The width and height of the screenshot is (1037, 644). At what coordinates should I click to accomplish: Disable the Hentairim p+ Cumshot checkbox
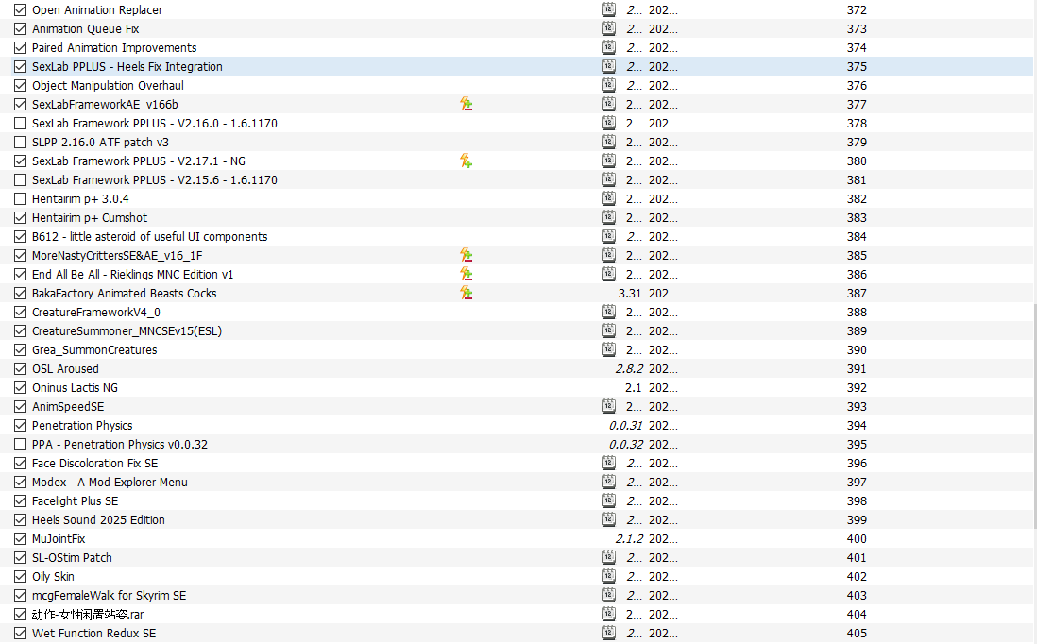21,217
